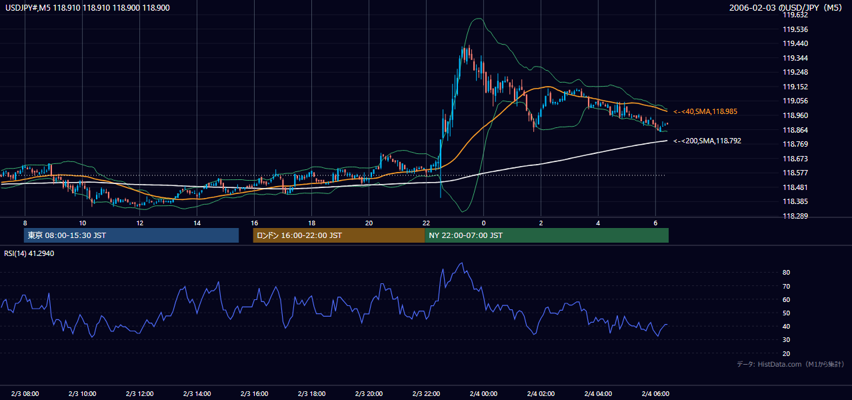The height and width of the screenshot is (400, 852).
Task: Click the chart title 2006-02-03 のUSD/JPY (M5)
Action: coord(787,8)
